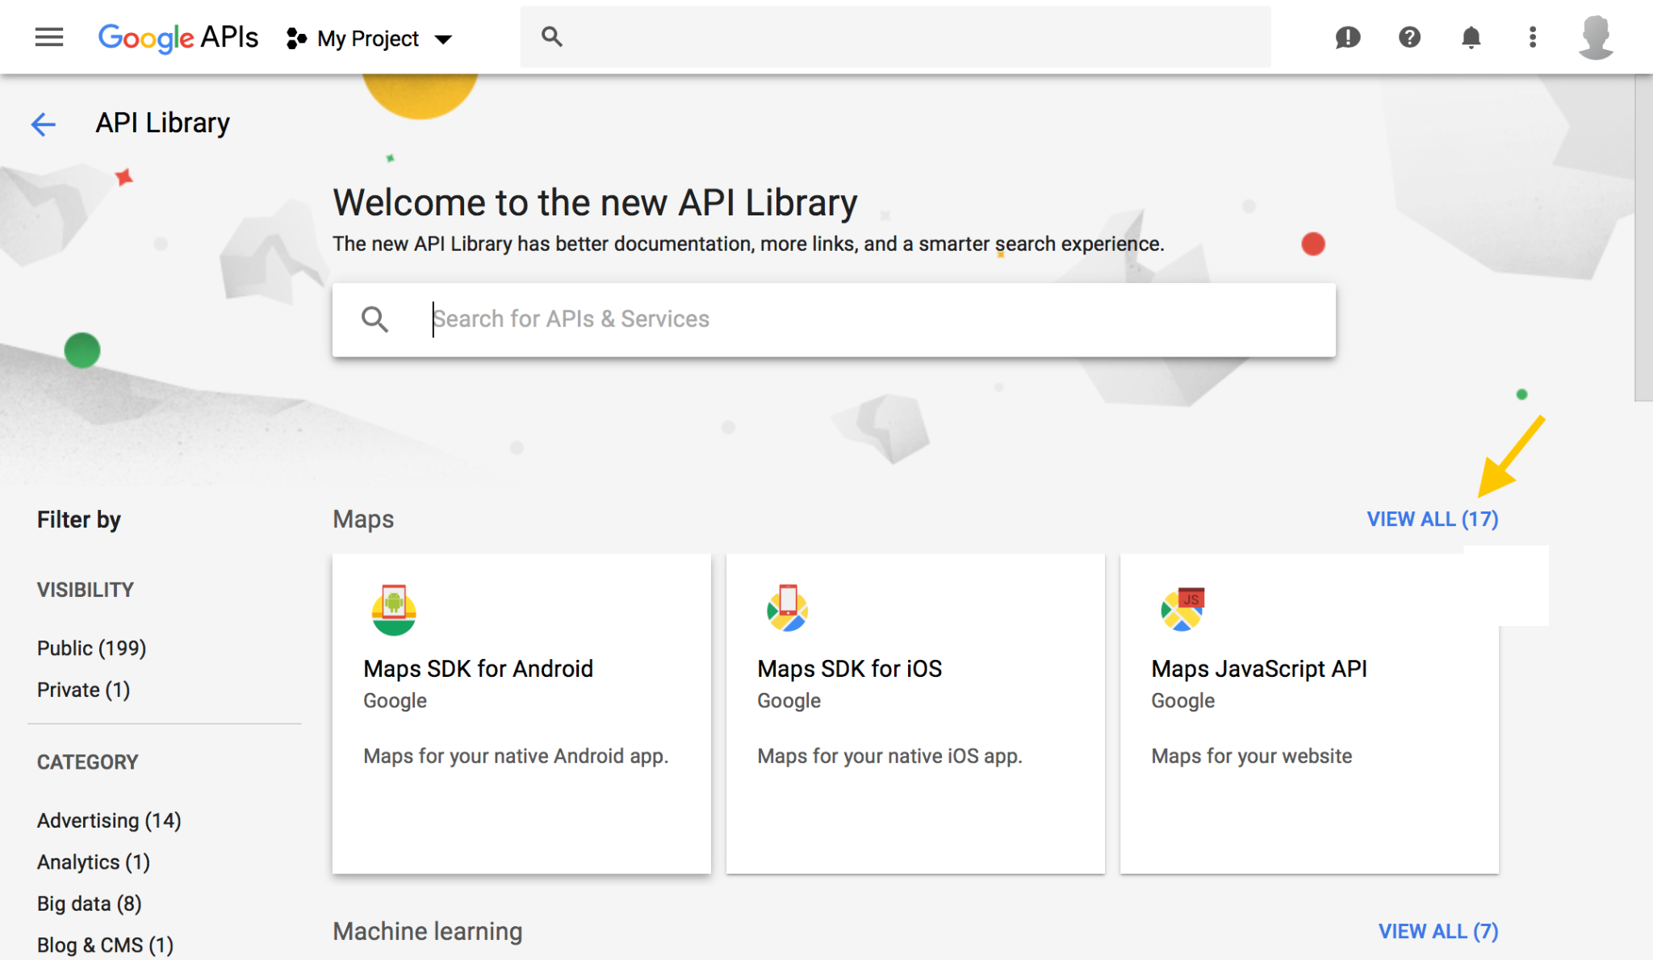Open the Maps SDK for Android card
Screen dimensions: 1653x960
click(x=521, y=713)
